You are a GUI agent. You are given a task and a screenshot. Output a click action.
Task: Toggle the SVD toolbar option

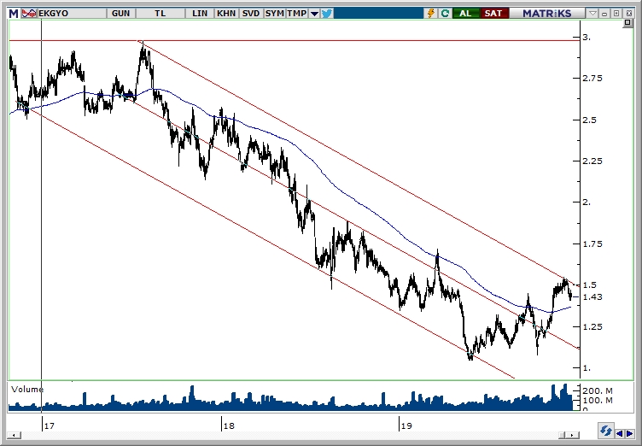251,14
